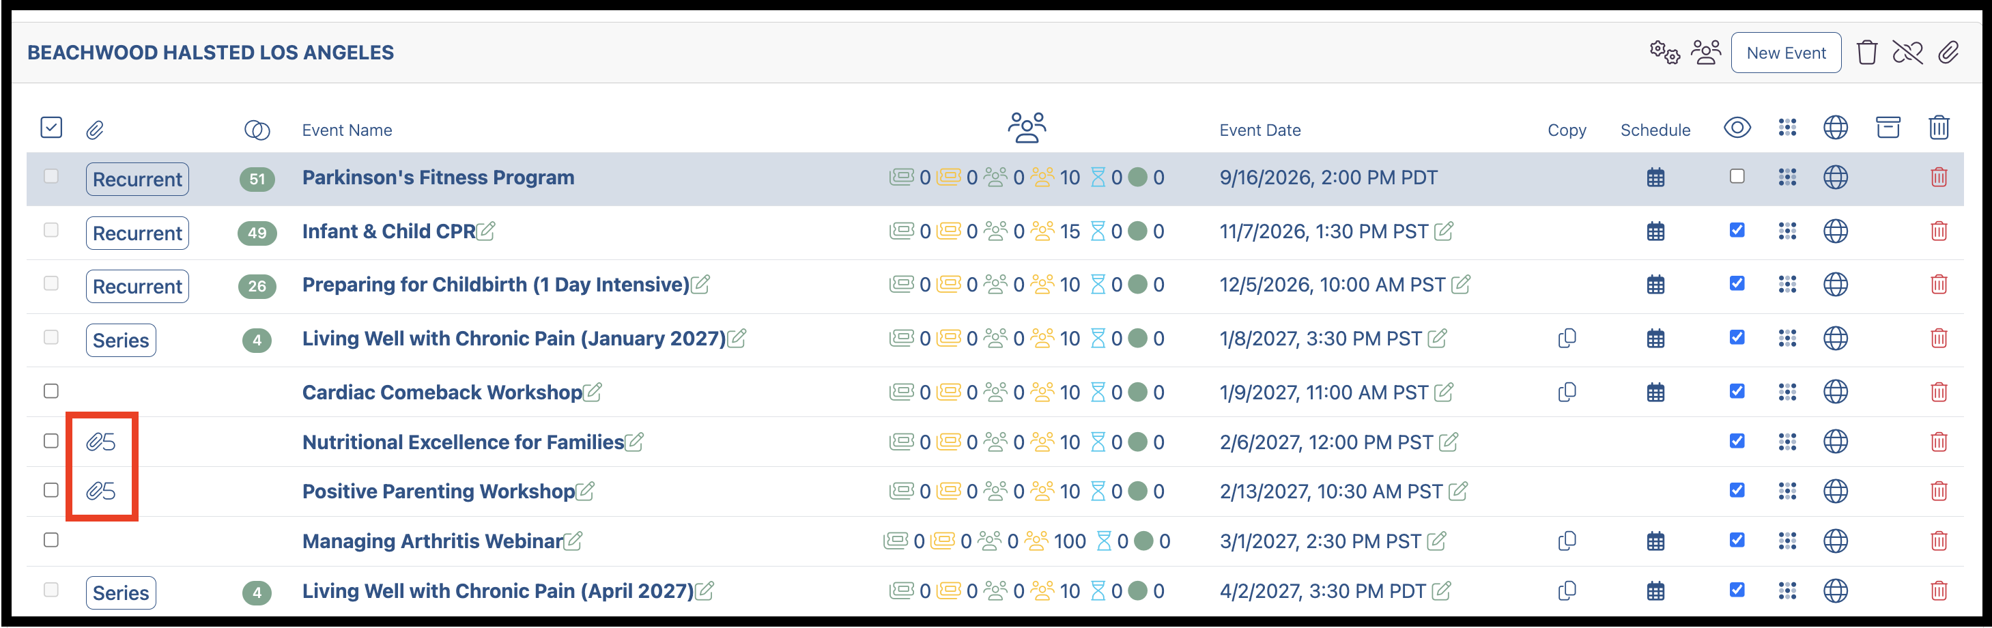Click the globe column header icon
Screen dimensions: 1992x628
[x=1835, y=128]
